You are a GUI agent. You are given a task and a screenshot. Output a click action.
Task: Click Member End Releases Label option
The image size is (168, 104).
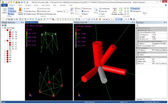point(46,14)
